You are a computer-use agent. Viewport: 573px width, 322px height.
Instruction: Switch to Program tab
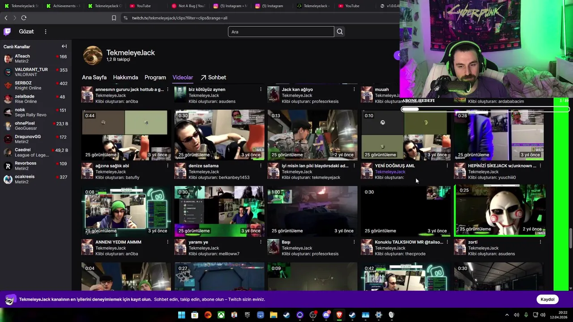(155, 77)
